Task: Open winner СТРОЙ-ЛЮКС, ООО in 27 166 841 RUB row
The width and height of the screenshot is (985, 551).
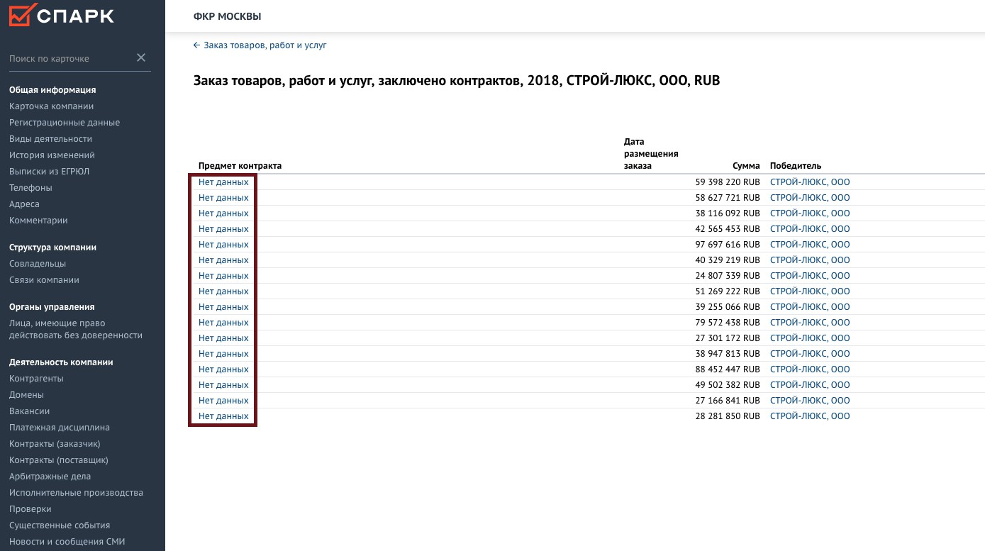Action: pyautogui.click(x=810, y=401)
